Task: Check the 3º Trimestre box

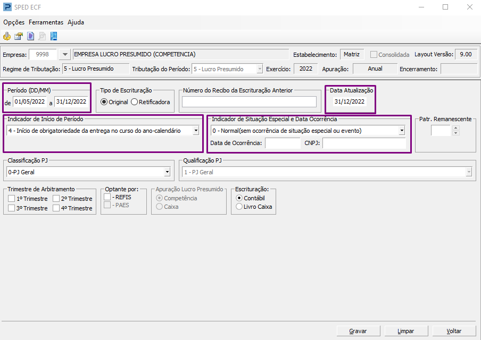Action: (x=11, y=208)
